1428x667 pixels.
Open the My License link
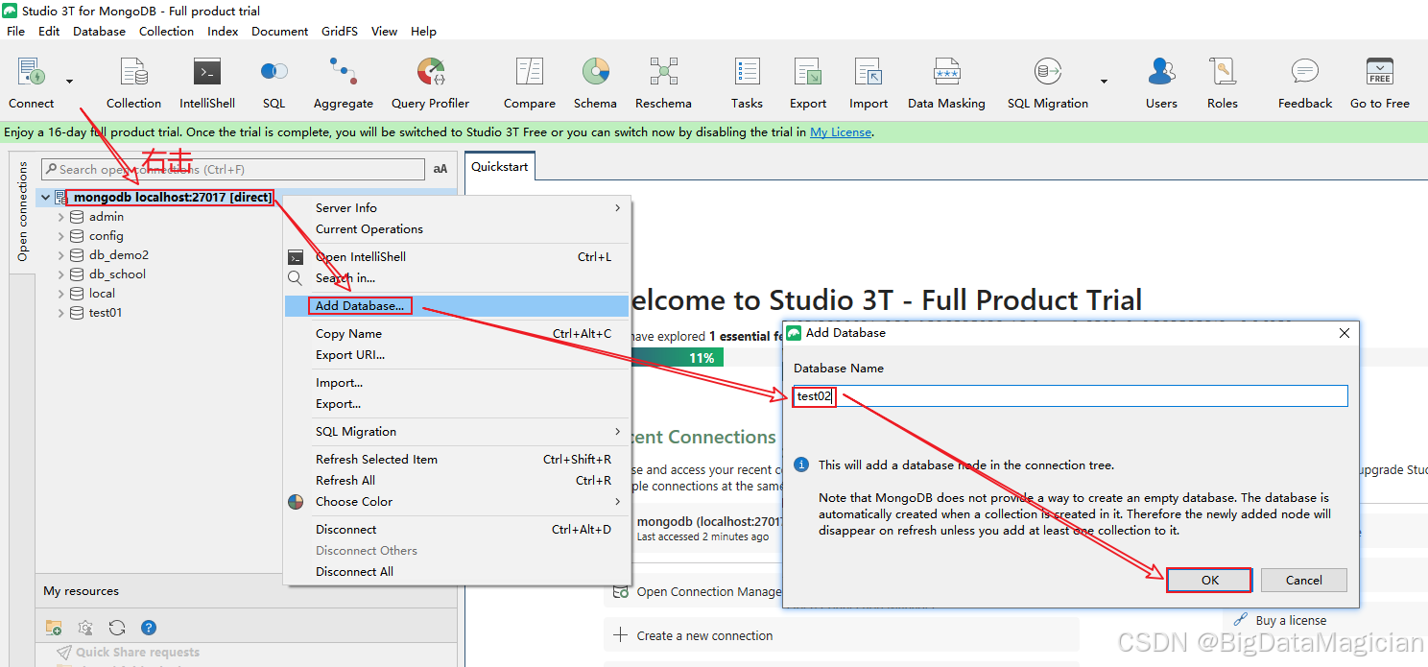click(x=841, y=132)
